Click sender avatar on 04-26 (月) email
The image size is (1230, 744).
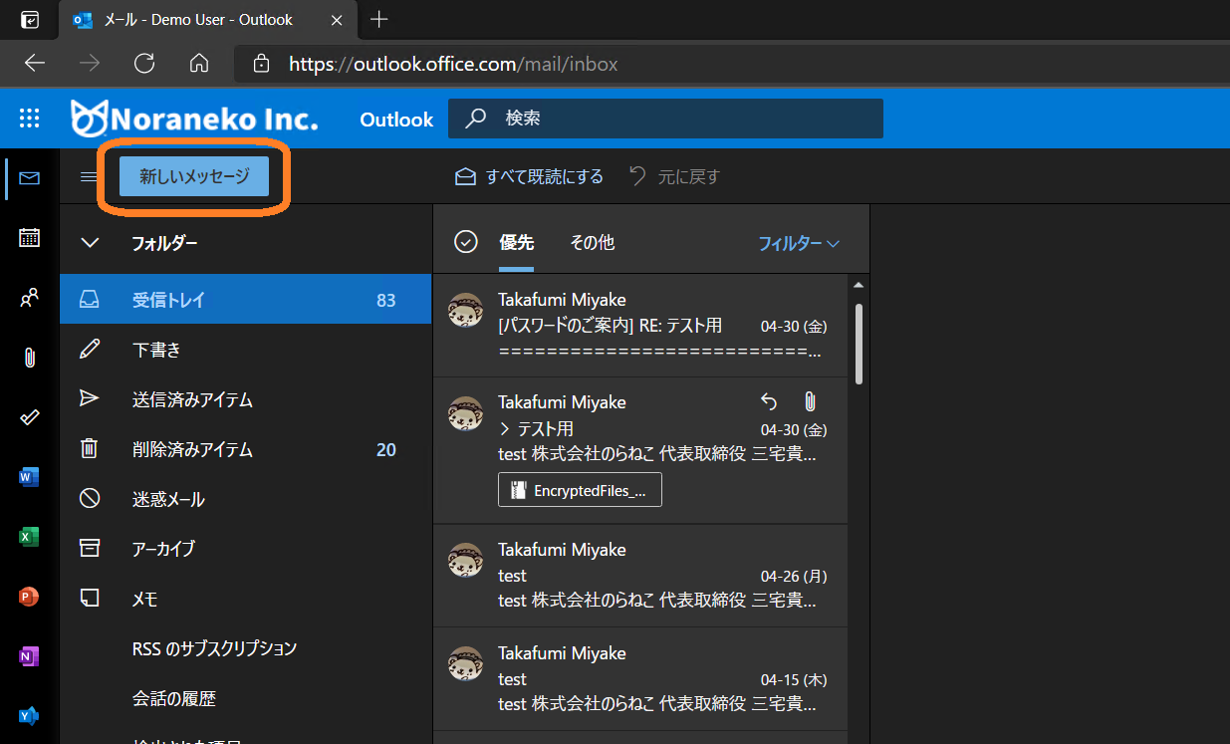coord(466,561)
